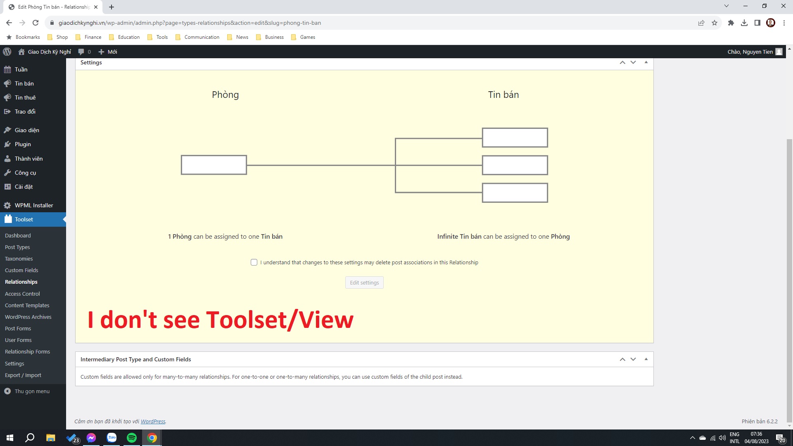
Task: Show hidden system tray icons chevron
Action: [693, 438]
